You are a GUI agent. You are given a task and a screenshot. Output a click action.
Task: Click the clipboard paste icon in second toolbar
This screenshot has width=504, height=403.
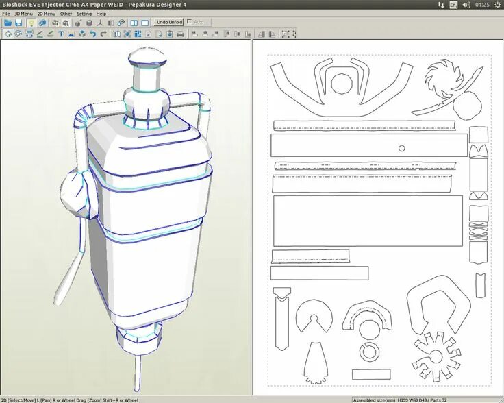click(x=169, y=34)
